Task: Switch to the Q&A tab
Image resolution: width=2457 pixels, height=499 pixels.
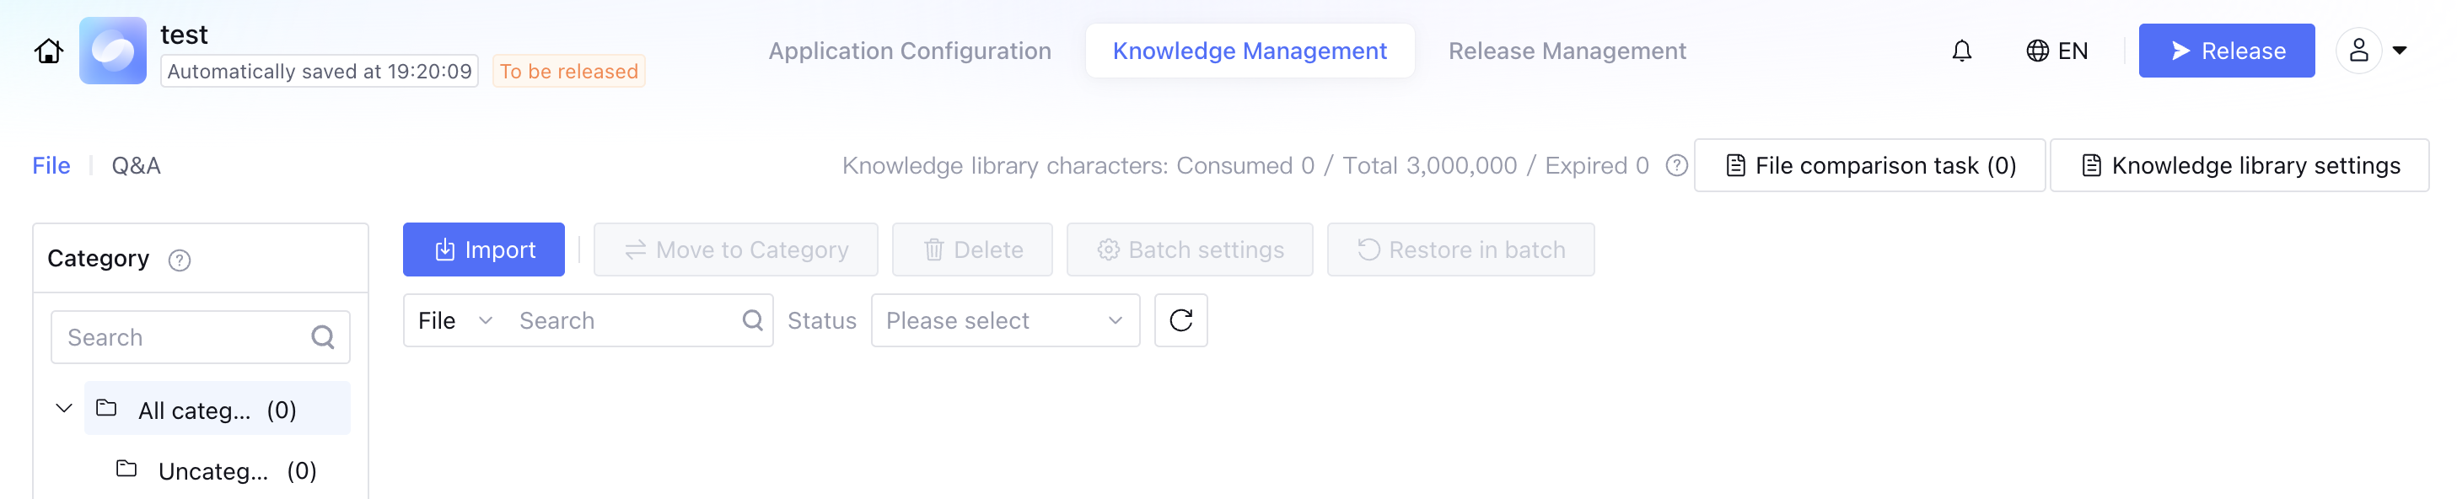Action: click(136, 166)
